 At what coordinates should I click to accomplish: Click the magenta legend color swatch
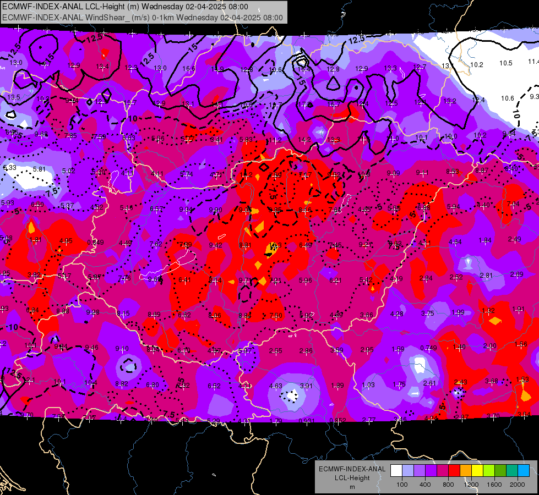click(443, 471)
